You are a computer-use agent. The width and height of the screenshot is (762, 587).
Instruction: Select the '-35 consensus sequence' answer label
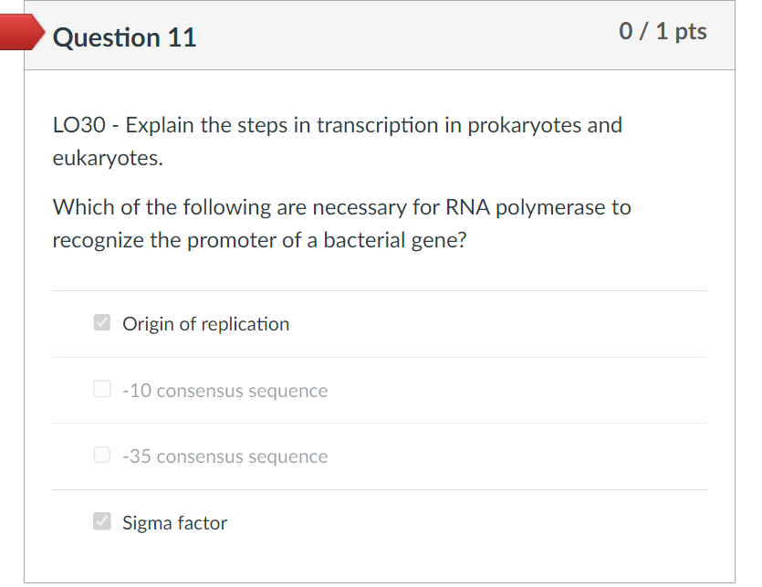point(224,456)
